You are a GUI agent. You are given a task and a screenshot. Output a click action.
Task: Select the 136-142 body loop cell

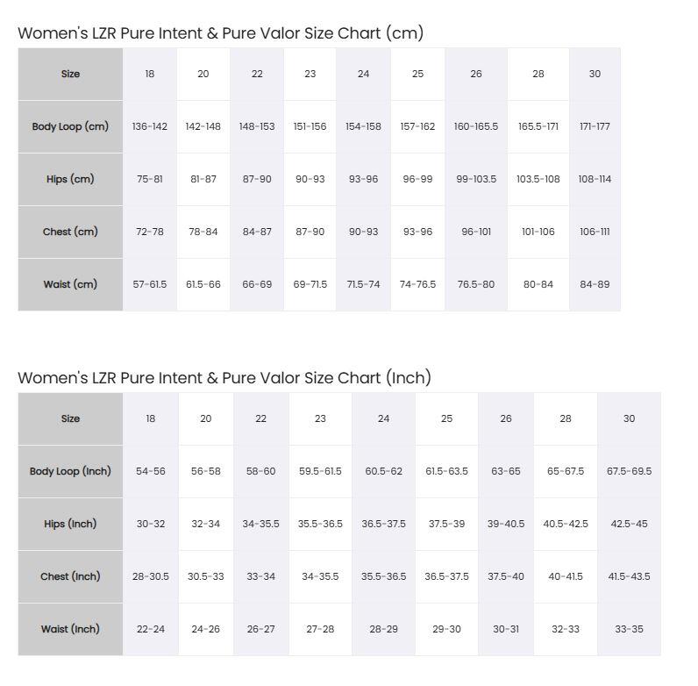coord(150,126)
